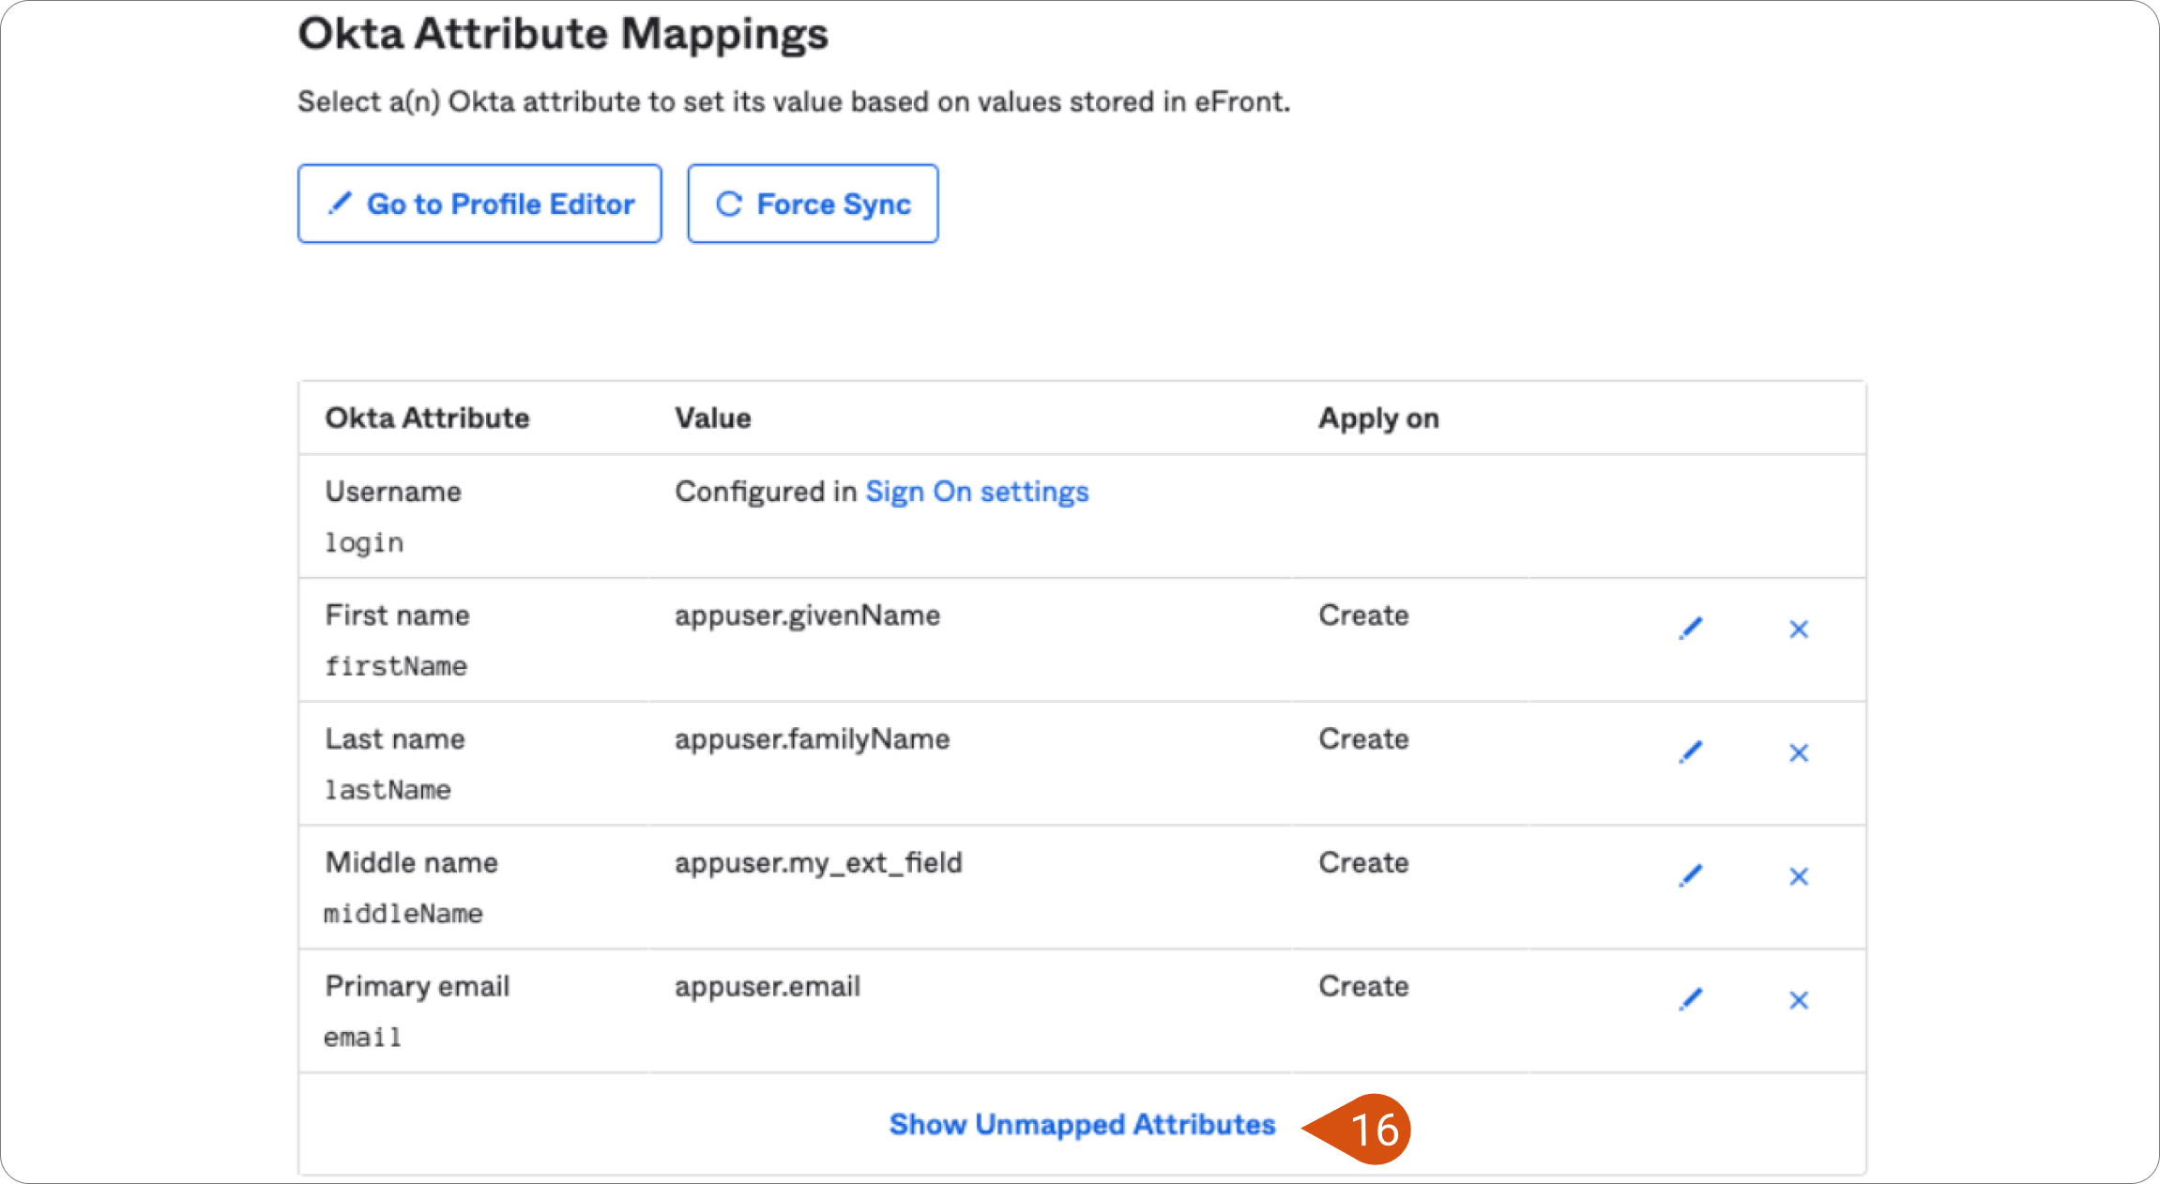Viewport: 2160px width, 1184px height.
Task: Select the Username attribute label
Action: [x=393, y=492]
